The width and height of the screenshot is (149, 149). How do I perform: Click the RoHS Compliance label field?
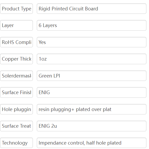click(x=16, y=42)
